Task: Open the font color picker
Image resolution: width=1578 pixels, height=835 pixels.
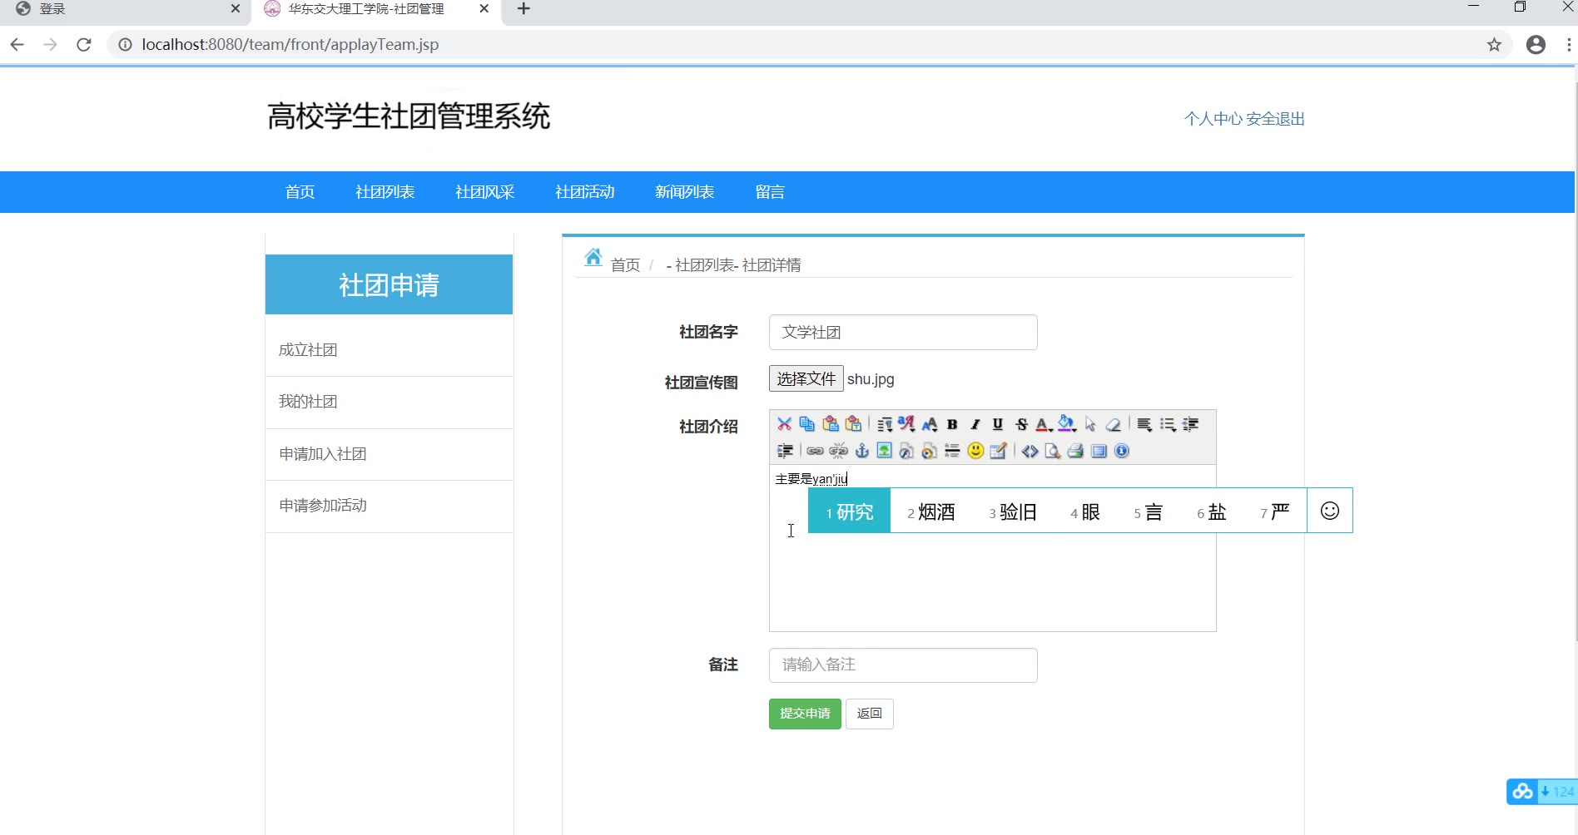Action: [x=1043, y=424]
